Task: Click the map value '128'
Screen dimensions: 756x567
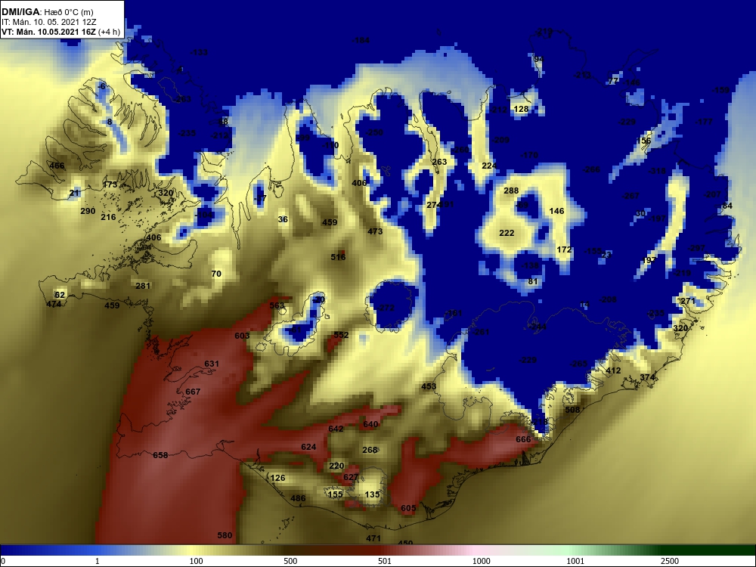Action: coord(521,110)
